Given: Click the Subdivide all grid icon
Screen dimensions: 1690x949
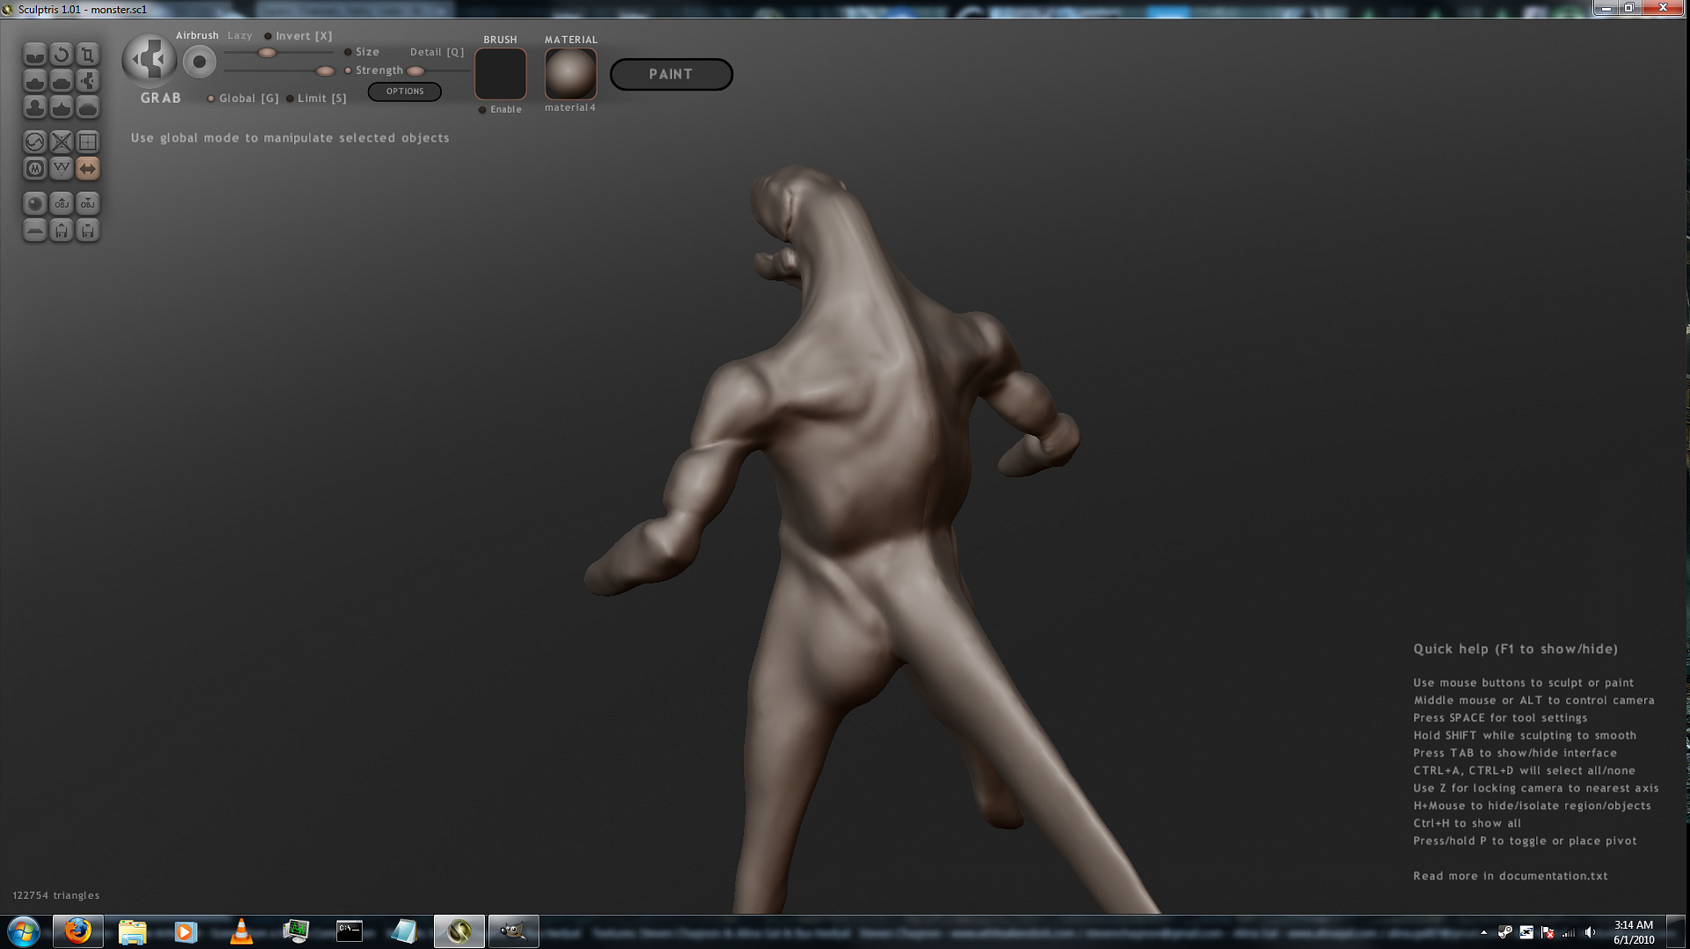Looking at the screenshot, I should click(x=87, y=142).
